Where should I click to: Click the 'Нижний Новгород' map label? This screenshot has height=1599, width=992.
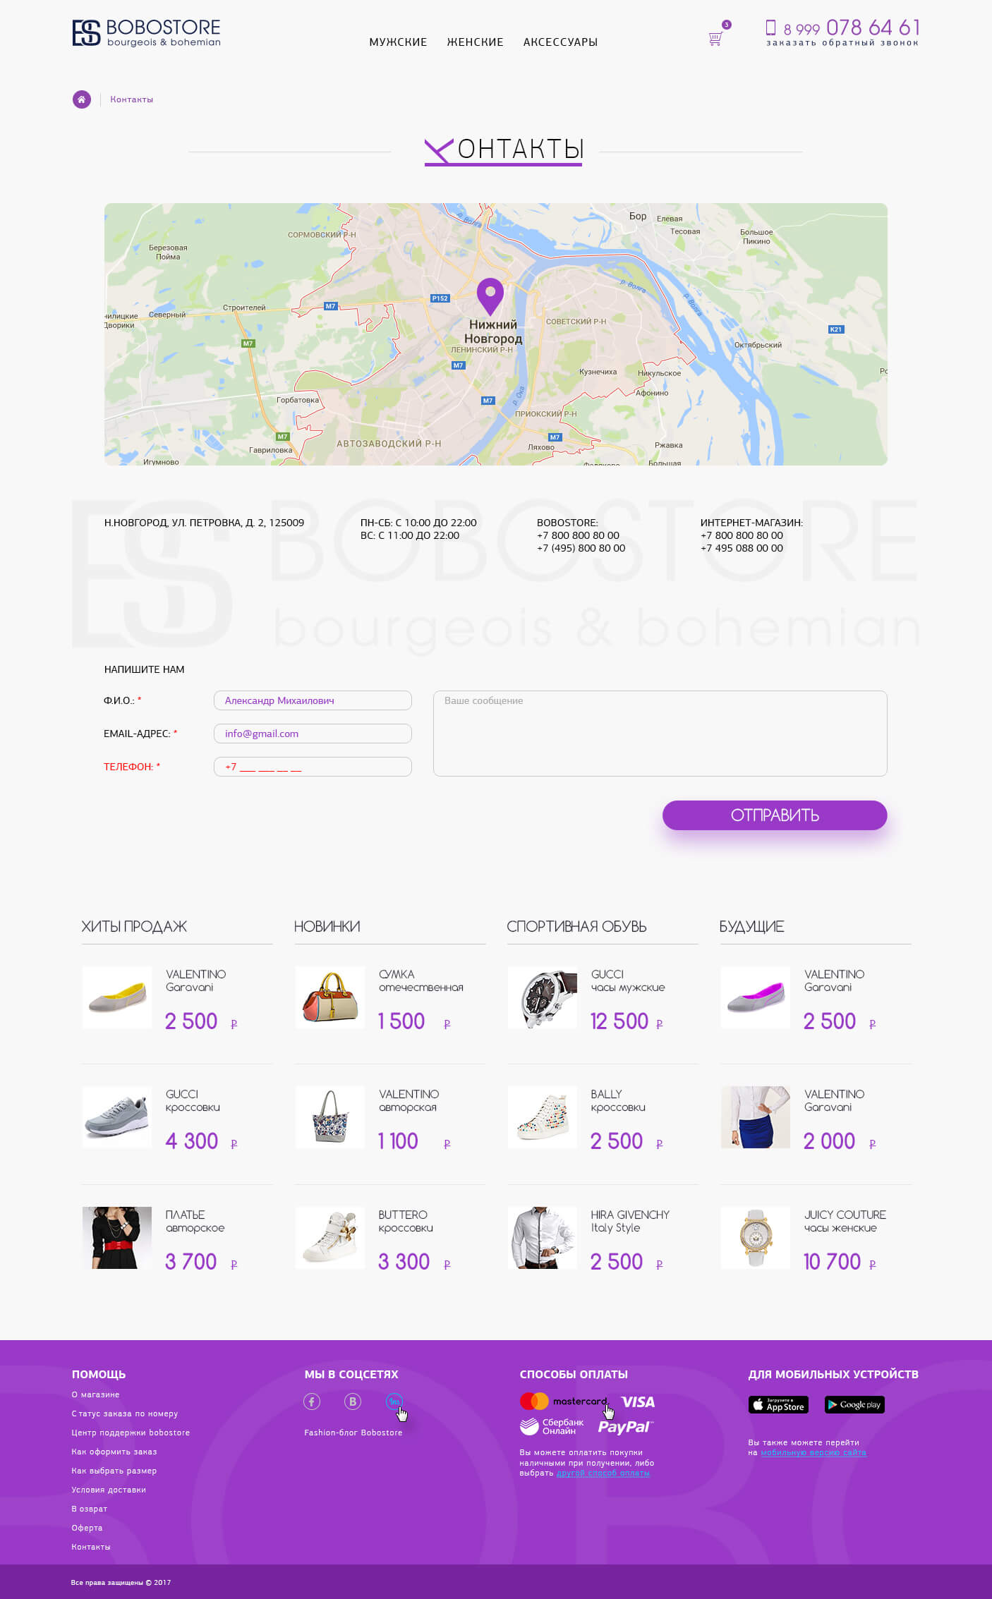(493, 332)
